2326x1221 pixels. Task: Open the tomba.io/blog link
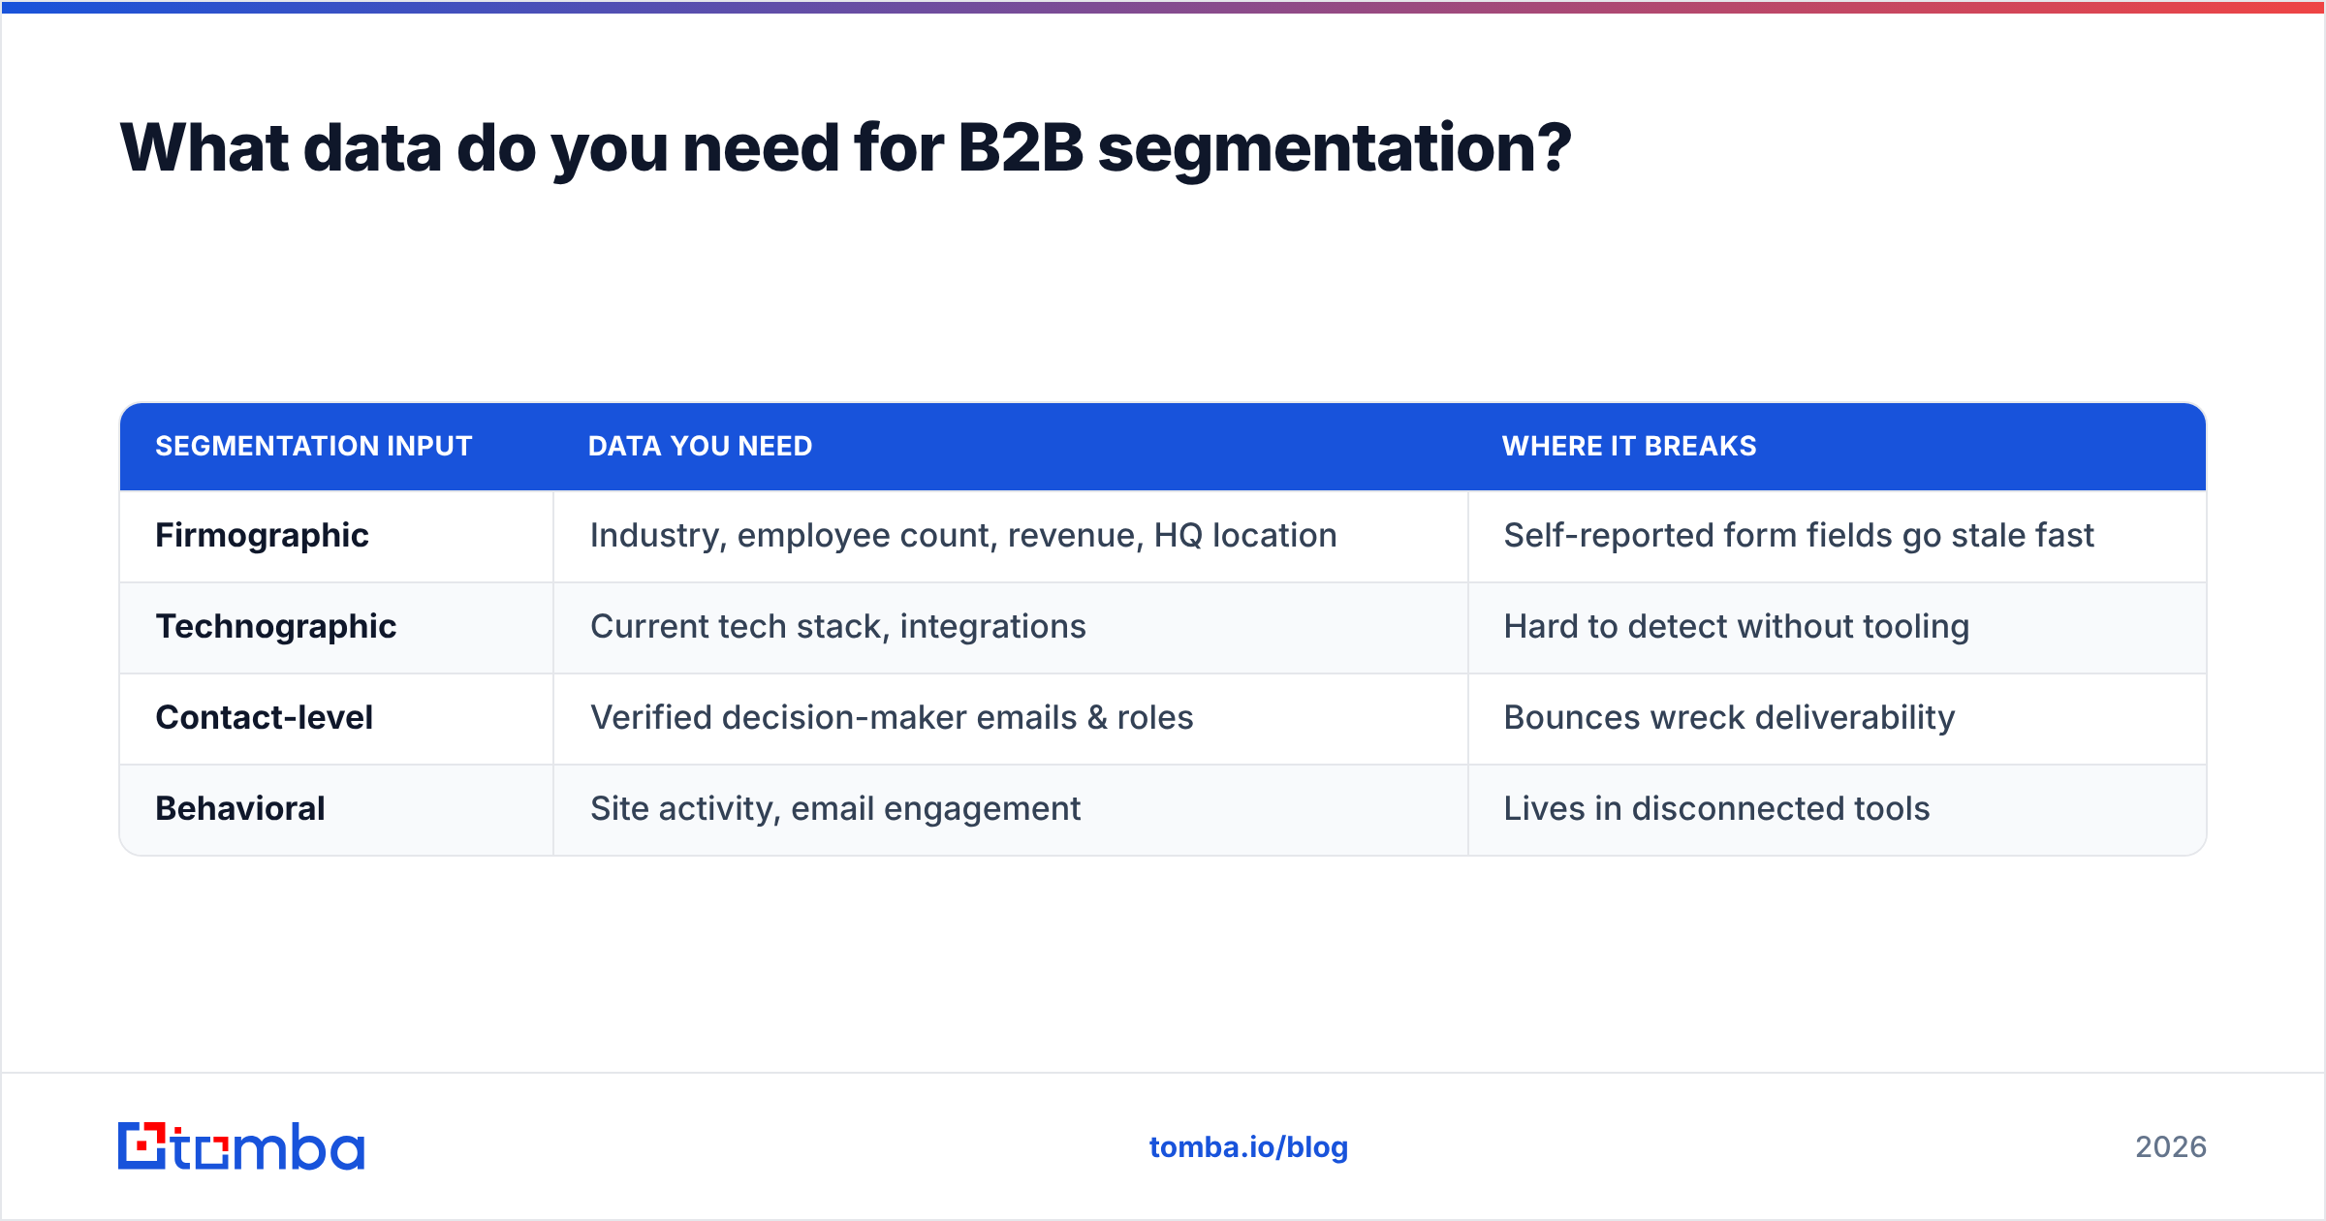click(1248, 1147)
